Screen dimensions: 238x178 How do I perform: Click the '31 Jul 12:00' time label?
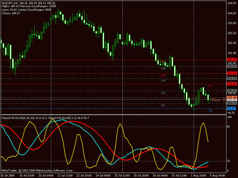tap(179, 175)
